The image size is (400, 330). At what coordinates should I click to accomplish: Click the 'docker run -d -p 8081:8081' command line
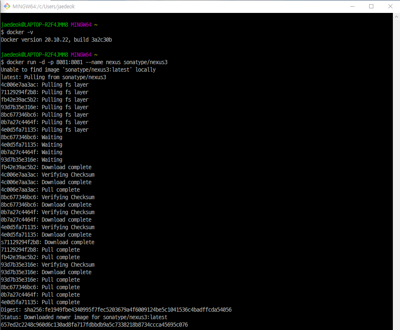click(x=84, y=62)
